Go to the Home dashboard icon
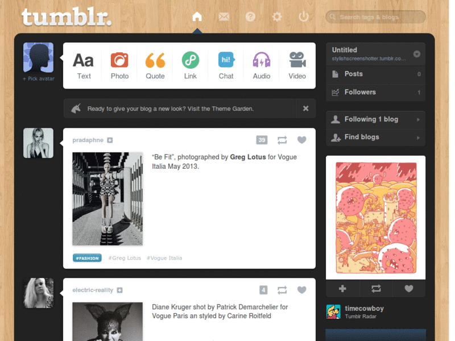 pyautogui.click(x=197, y=16)
